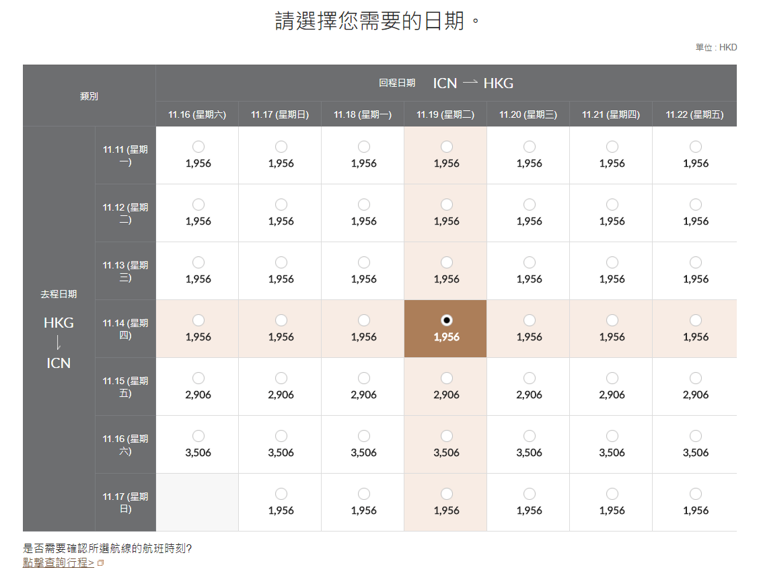
Task: Select radio for depart 11.11, return 11.16
Action: 198,147
